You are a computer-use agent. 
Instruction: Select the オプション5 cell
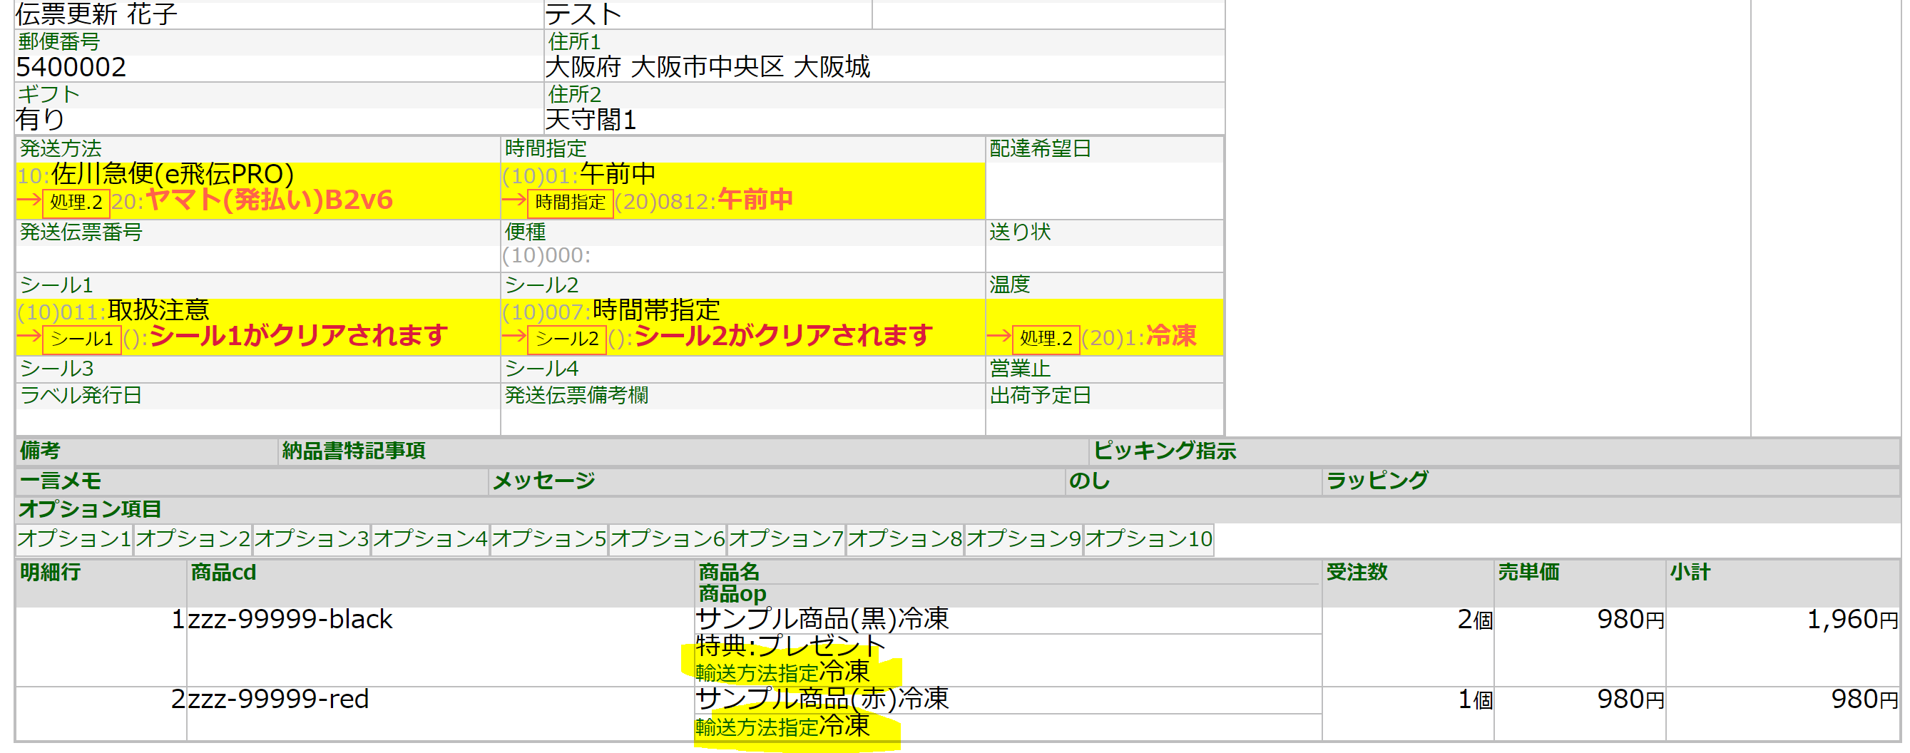548,539
